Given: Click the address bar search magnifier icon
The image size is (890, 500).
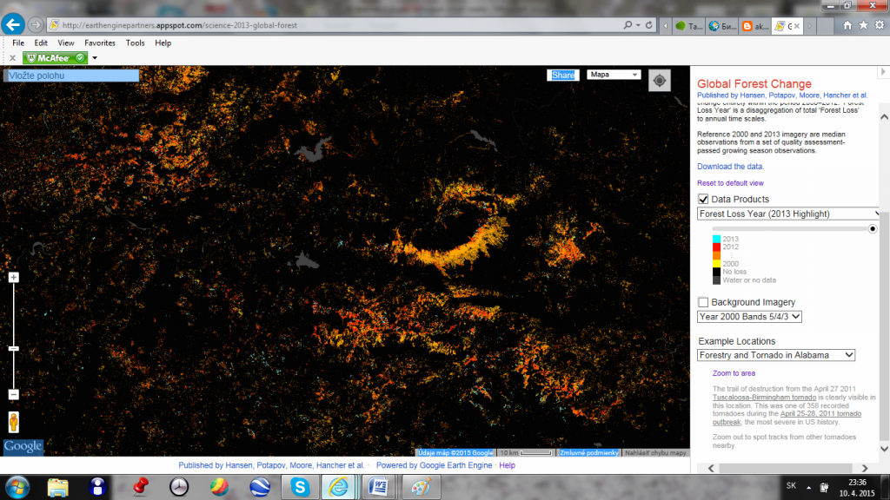Looking at the screenshot, I should click(628, 25).
